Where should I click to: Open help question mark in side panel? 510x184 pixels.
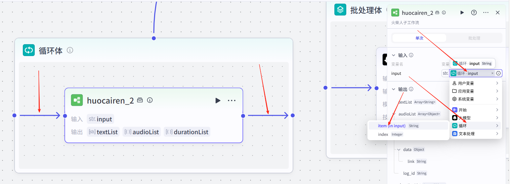tap(474, 13)
